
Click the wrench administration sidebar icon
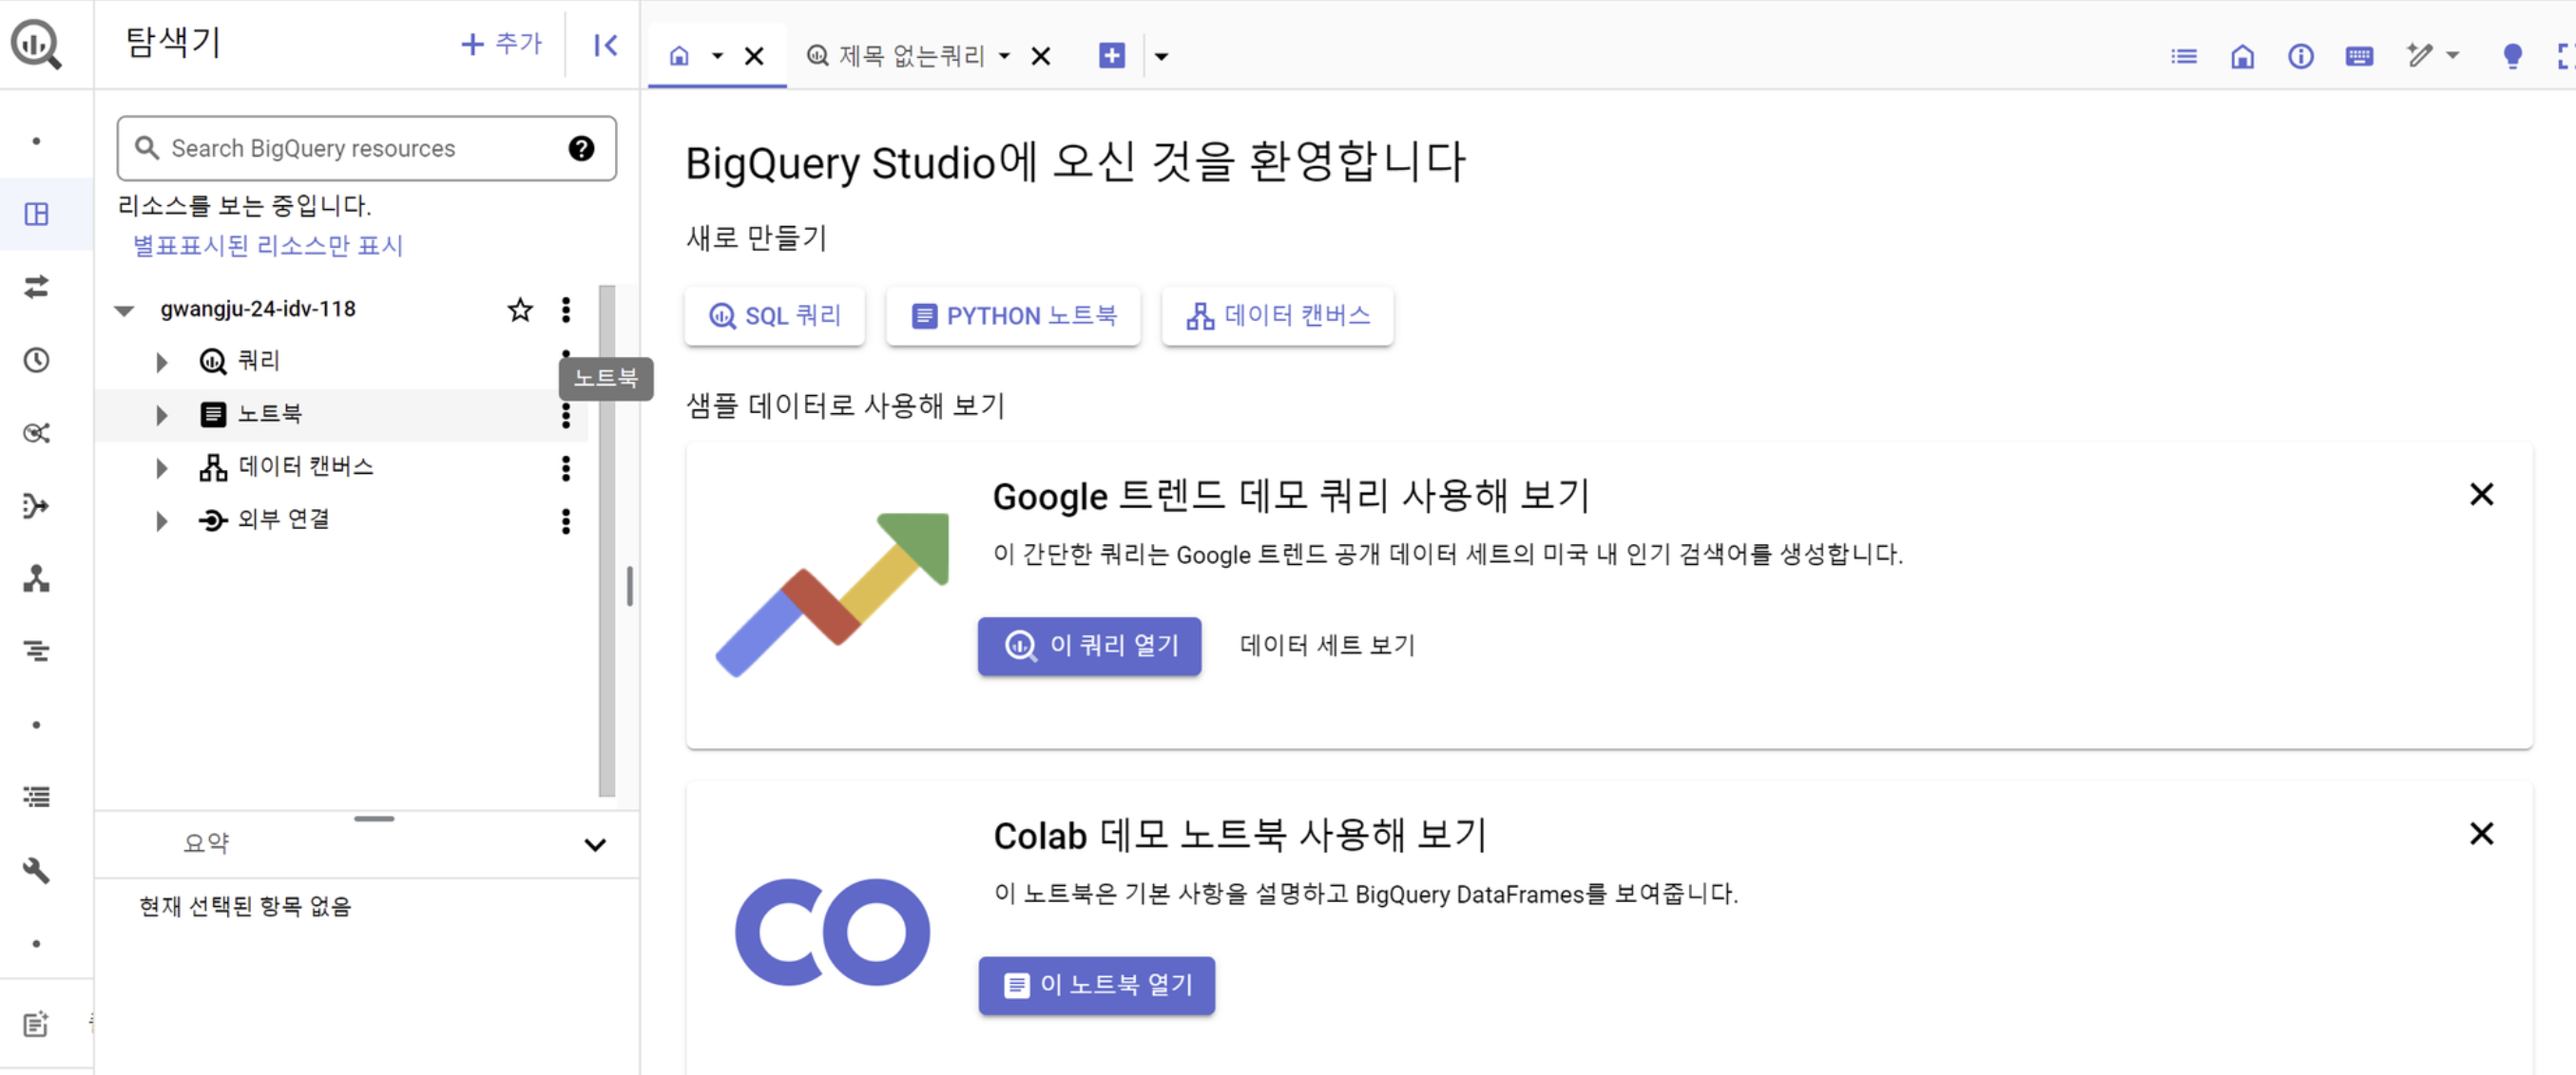pyautogui.click(x=36, y=870)
